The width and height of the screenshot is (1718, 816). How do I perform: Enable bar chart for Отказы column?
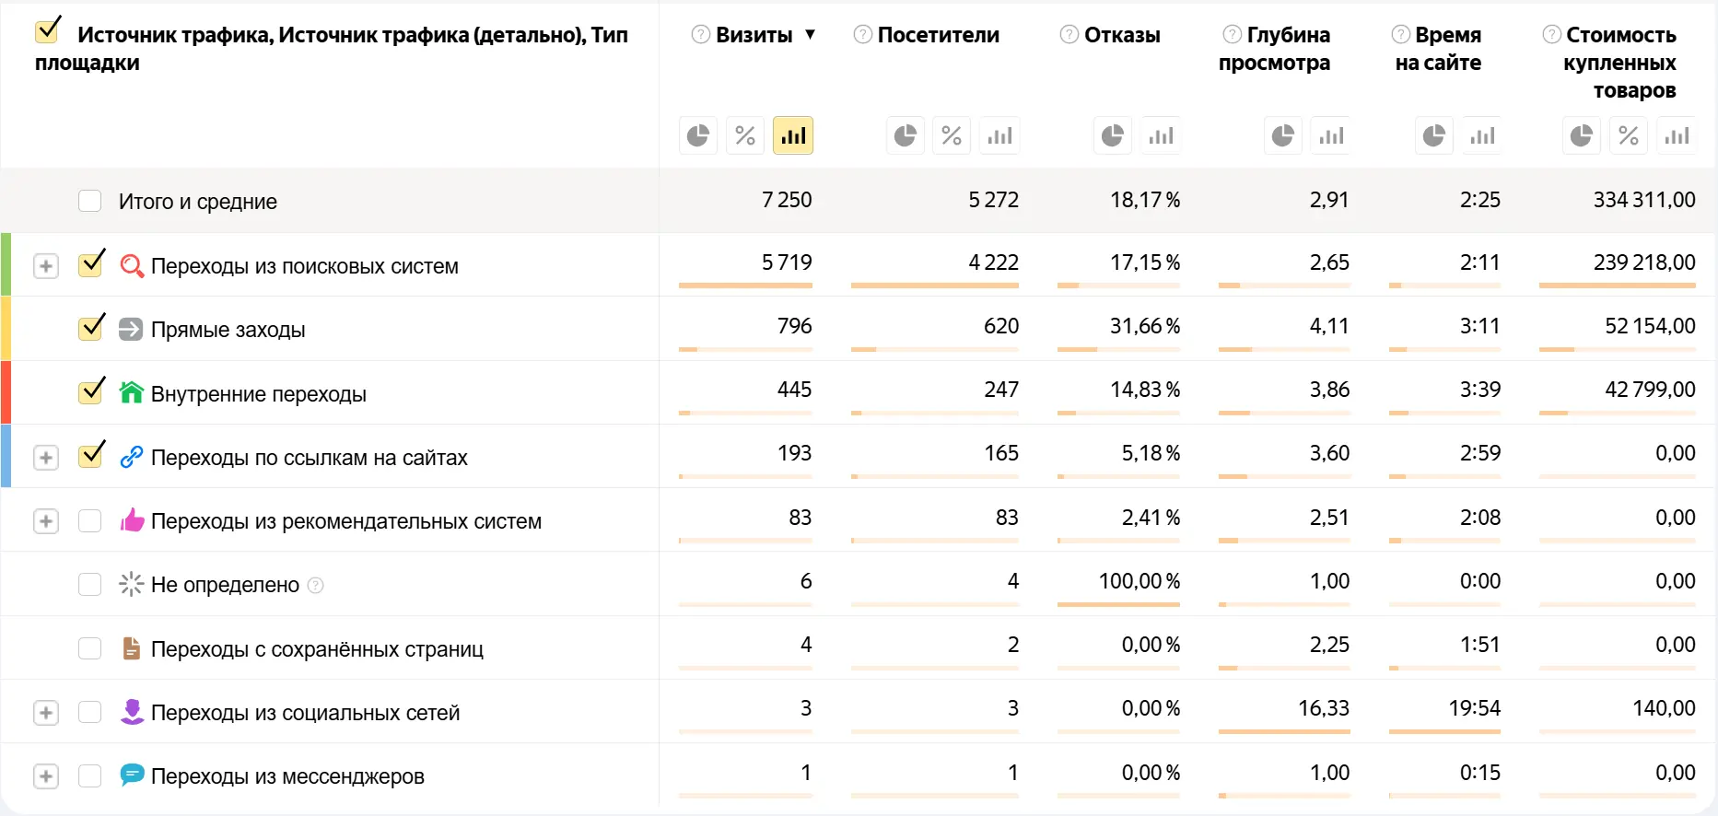(1161, 136)
